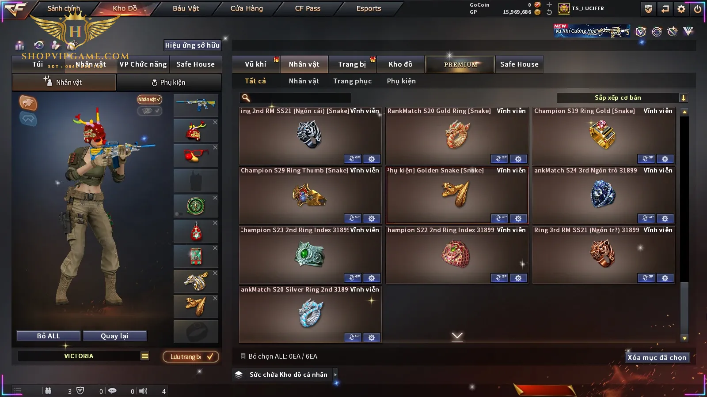The image size is (707, 397).
Task: Open the character list icon beside VICTORIA
Action: (145, 356)
